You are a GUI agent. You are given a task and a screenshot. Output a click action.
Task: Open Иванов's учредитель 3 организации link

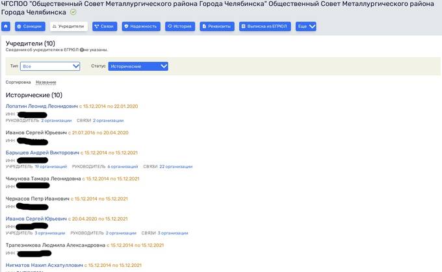[50, 233]
